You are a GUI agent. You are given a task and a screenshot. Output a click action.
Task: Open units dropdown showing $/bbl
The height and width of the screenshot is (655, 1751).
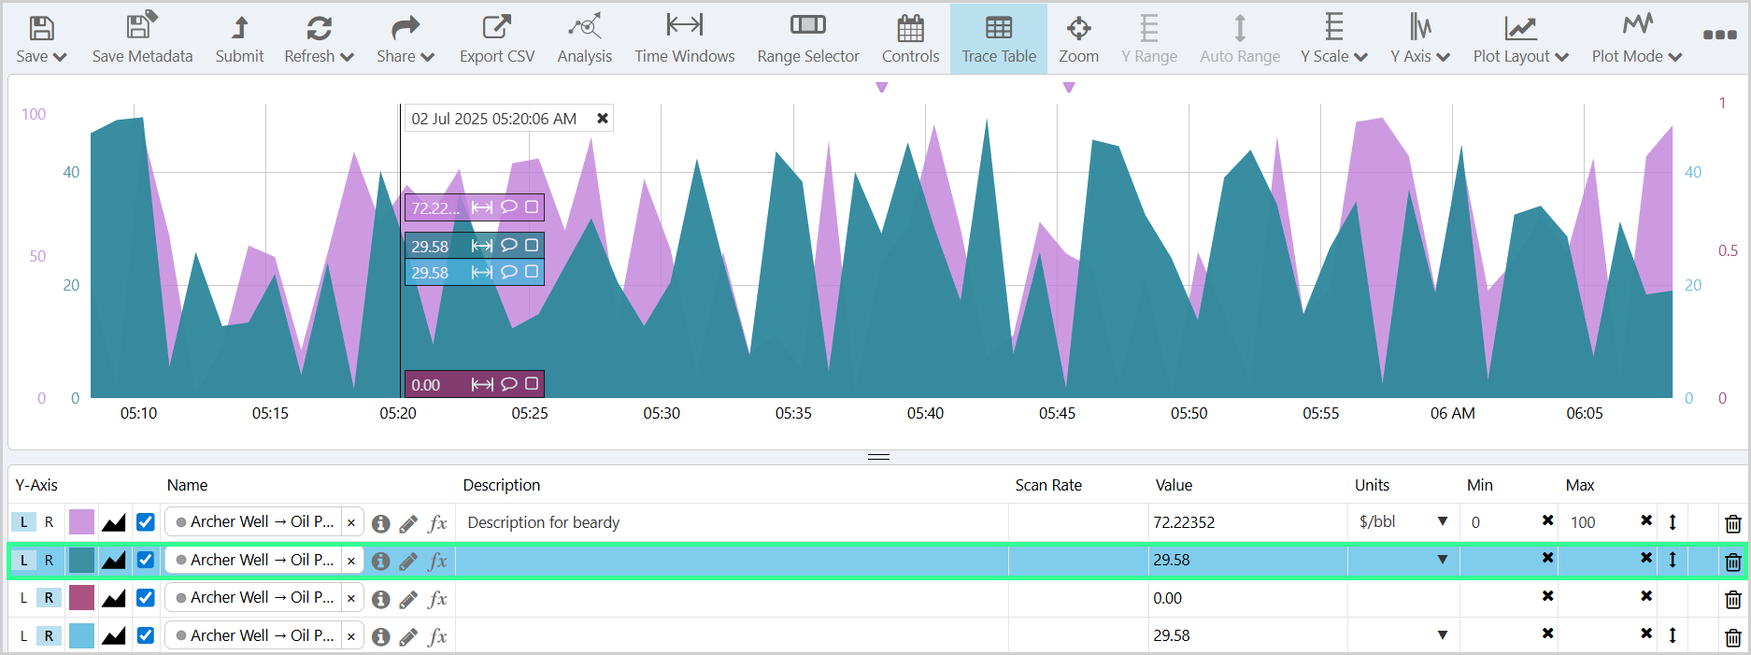point(1442,522)
